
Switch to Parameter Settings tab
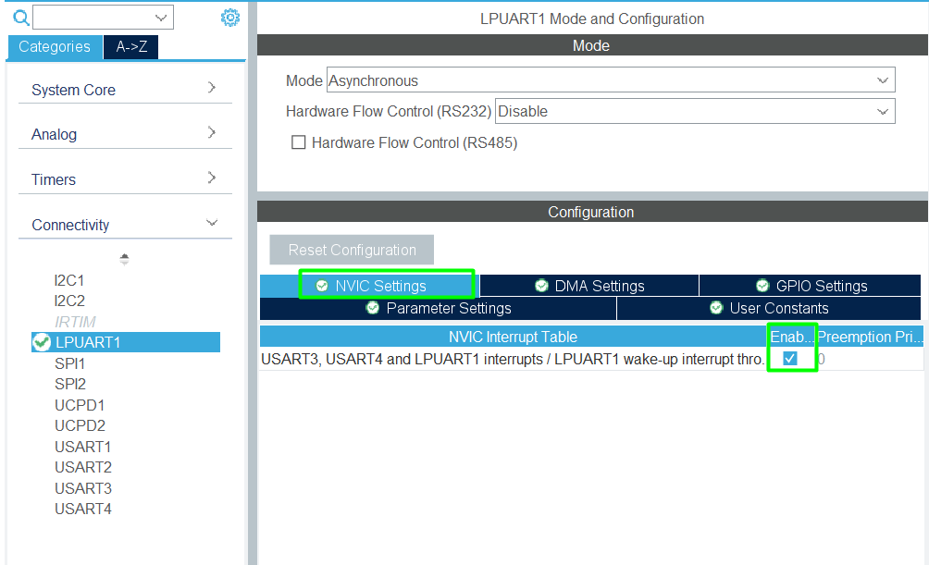point(438,308)
